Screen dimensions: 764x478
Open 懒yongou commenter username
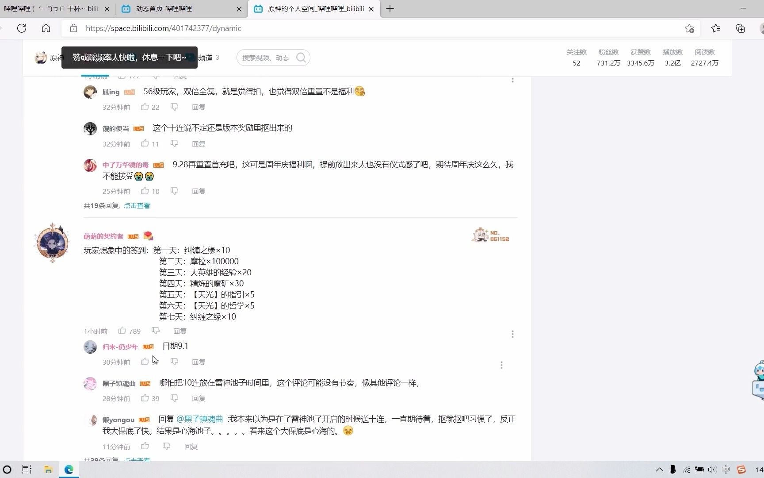[118, 420]
